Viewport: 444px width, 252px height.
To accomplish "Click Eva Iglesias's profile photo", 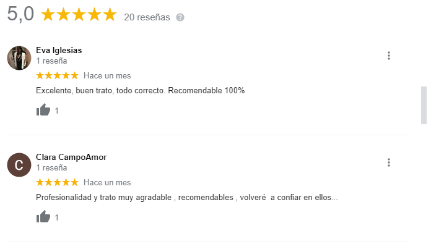I will [19, 57].
